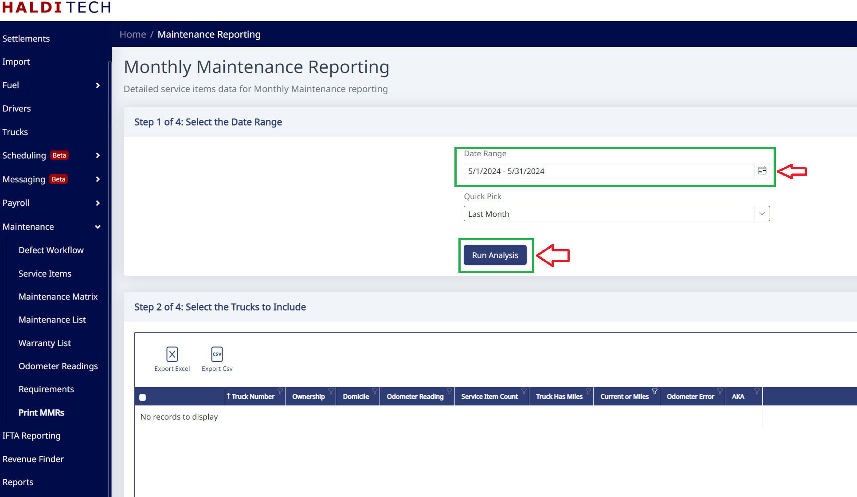Click the Home breadcrumb link
The height and width of the screenshot is (497, 857).
[x=133, y=35]
